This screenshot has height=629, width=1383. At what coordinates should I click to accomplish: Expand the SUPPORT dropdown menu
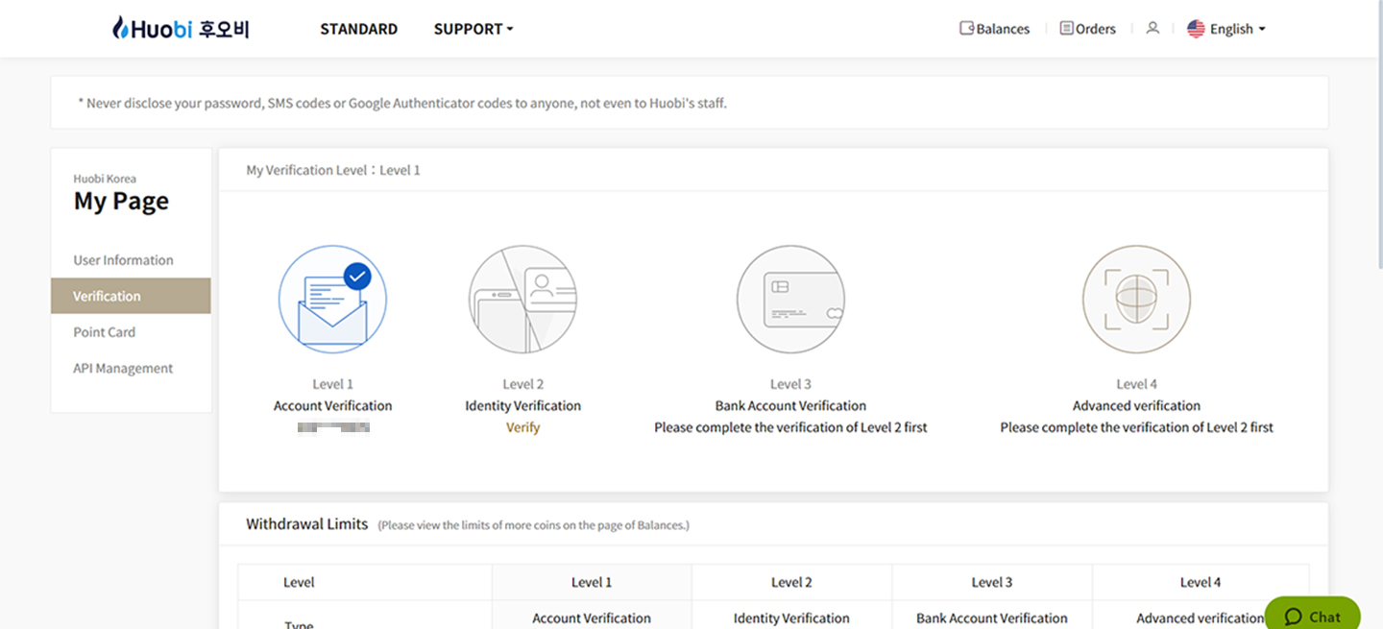(473, 29)
